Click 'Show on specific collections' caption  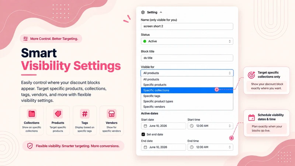pos(32,129)
